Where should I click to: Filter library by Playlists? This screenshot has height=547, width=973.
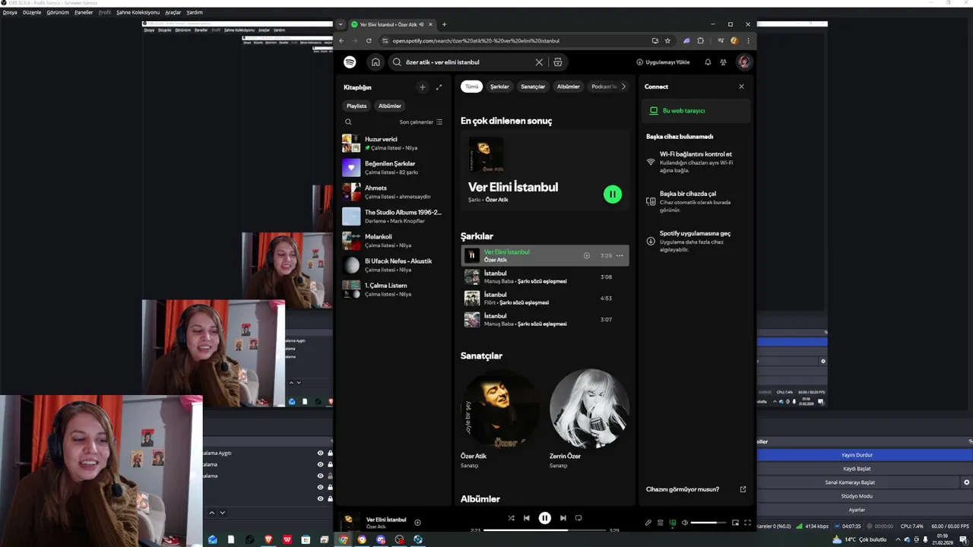pyautogui.click(x=357, y=106)
